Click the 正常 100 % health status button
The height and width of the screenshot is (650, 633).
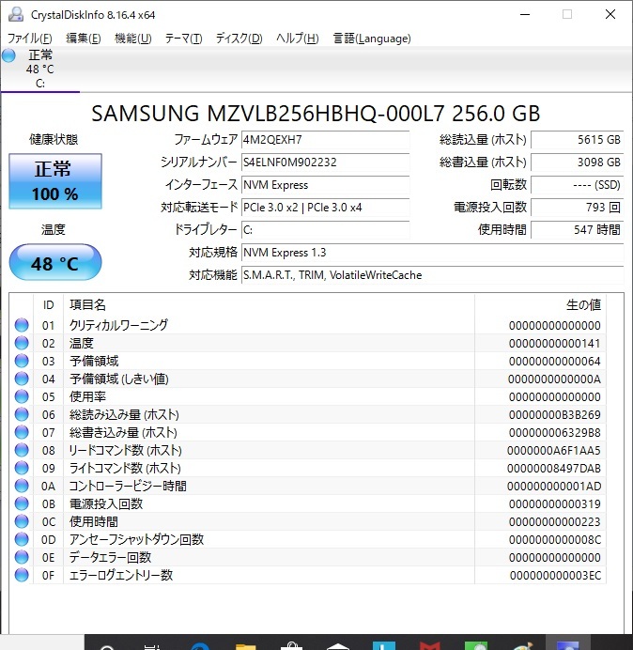pos(55,181)
